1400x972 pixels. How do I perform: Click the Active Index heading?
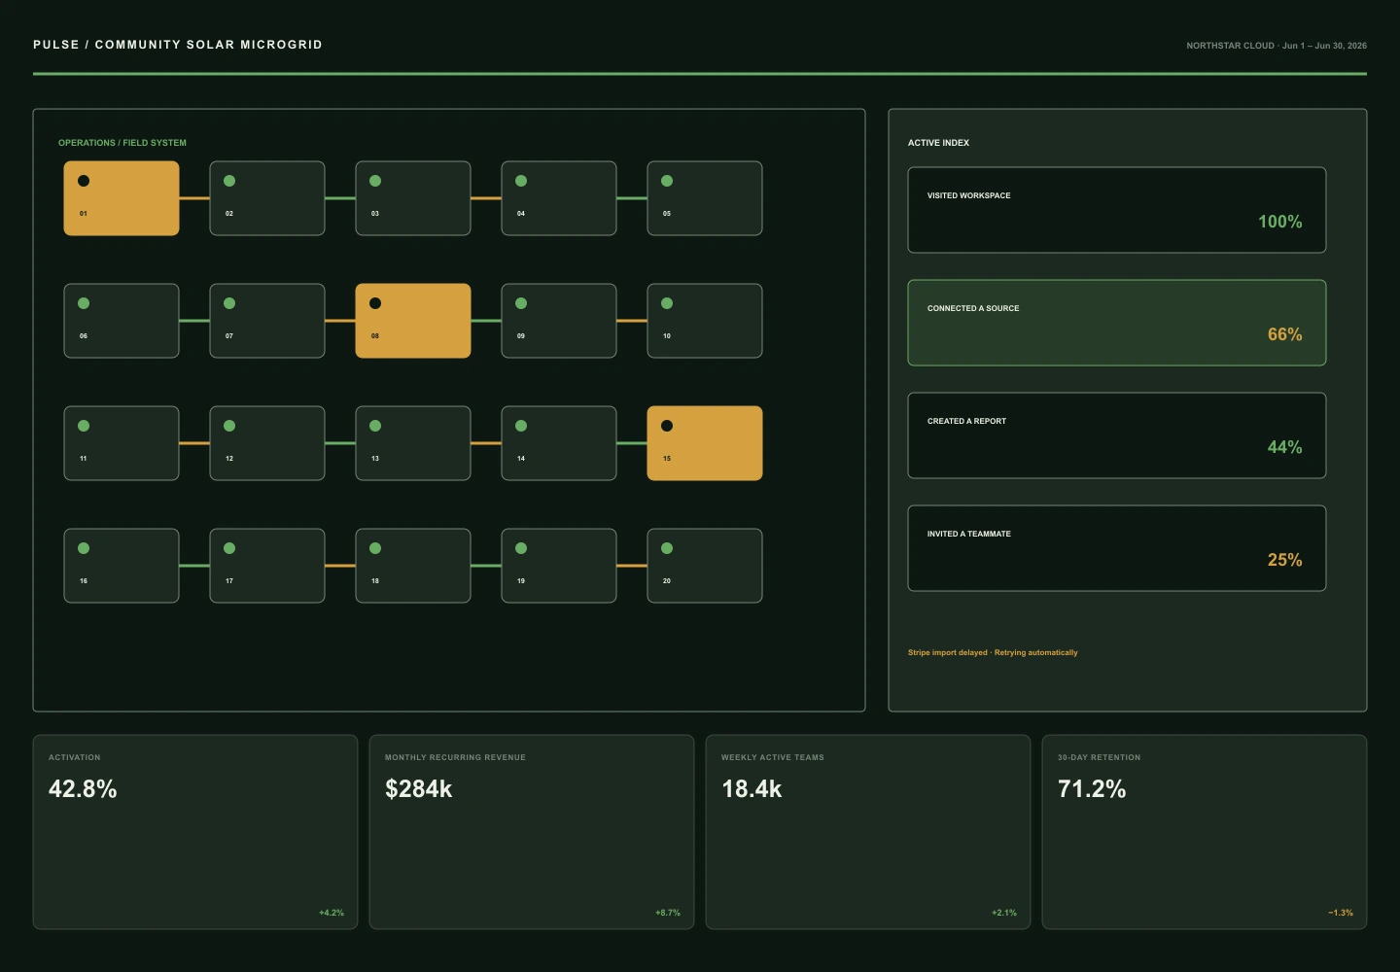pos(938,143)
